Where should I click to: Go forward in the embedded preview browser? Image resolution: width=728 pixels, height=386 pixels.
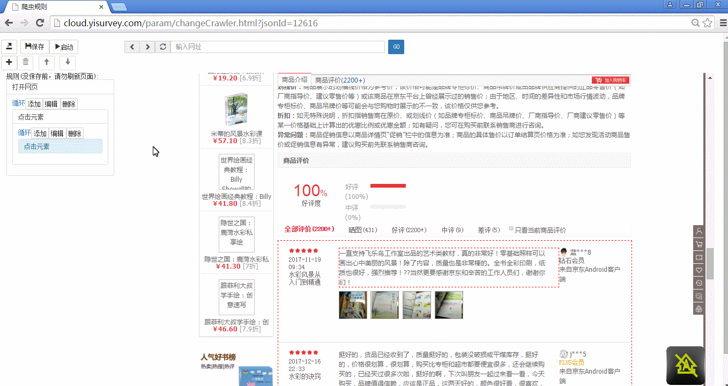tap(147, 47)
